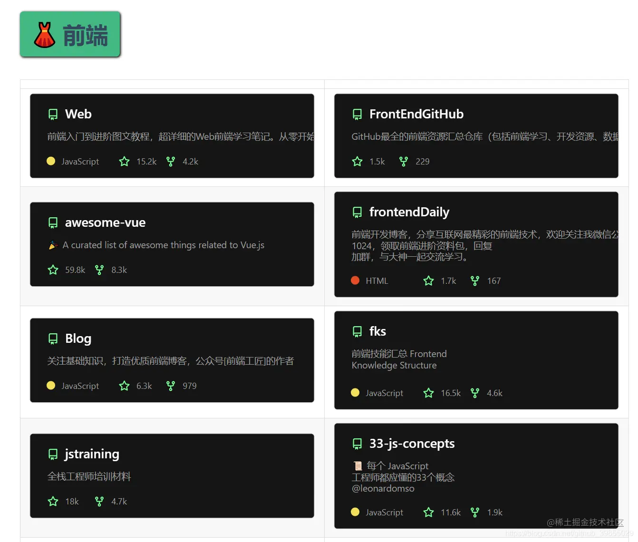The height and width of the screenshot is (542, 638).
Task: Click the red HTML language dot
Action: point(355,281)
